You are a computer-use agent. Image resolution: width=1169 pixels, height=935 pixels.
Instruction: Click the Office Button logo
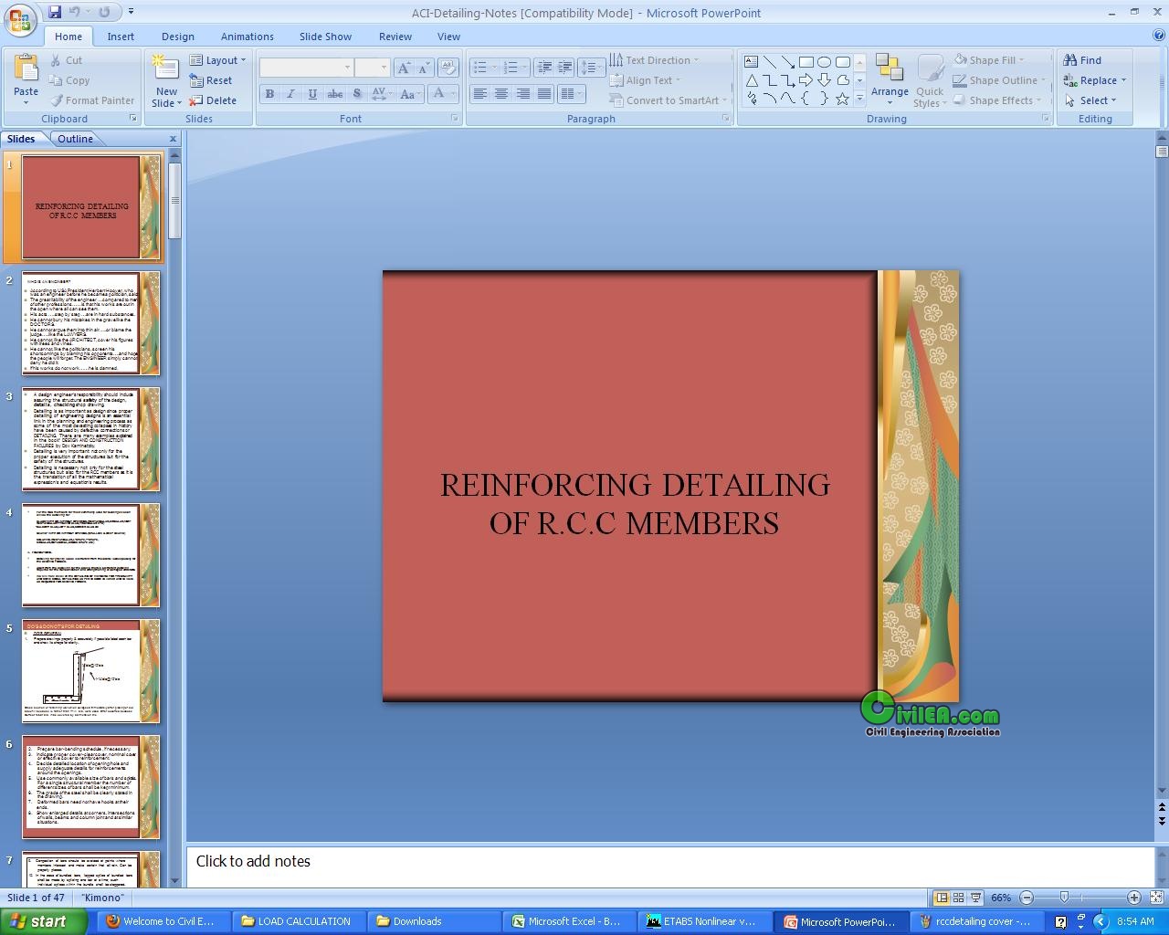click(x=19, y=19)
